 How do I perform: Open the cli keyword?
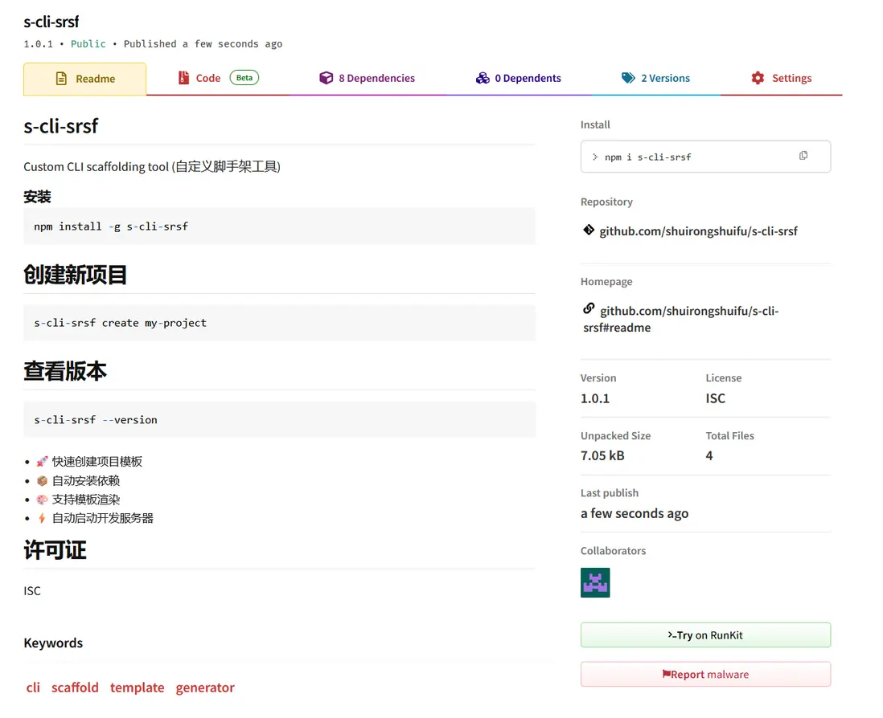click(x=33, y=687)
